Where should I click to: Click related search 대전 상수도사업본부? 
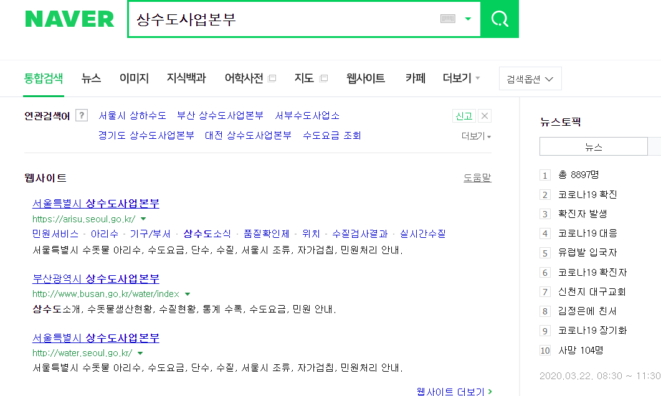tap(249, 135)
